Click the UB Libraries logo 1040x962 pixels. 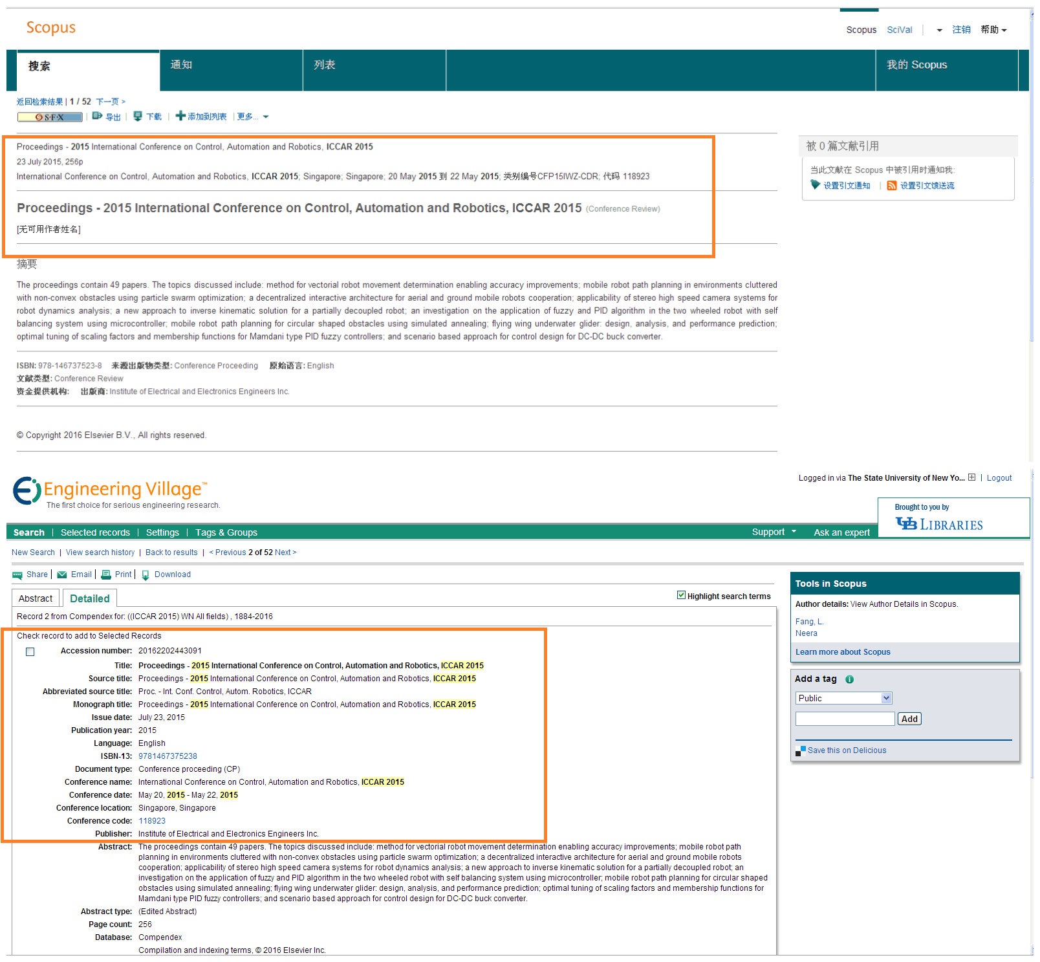[x=939, y=524]
